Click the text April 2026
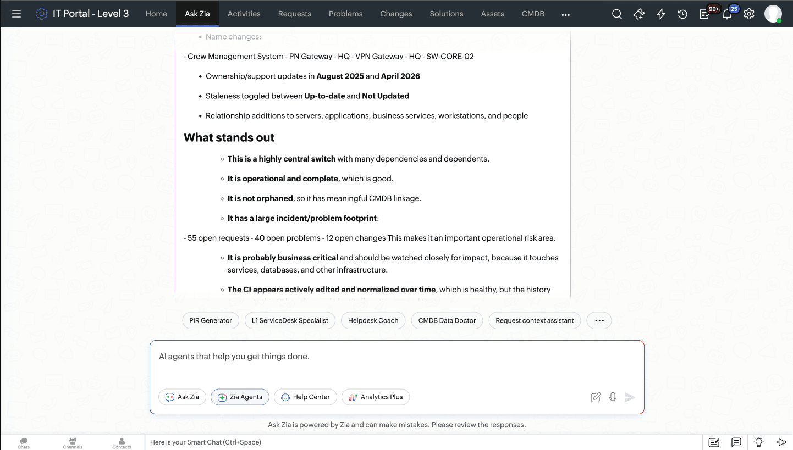Image resolution: width=793 pixels, height=450 pixels. click(x=400, y=76)
